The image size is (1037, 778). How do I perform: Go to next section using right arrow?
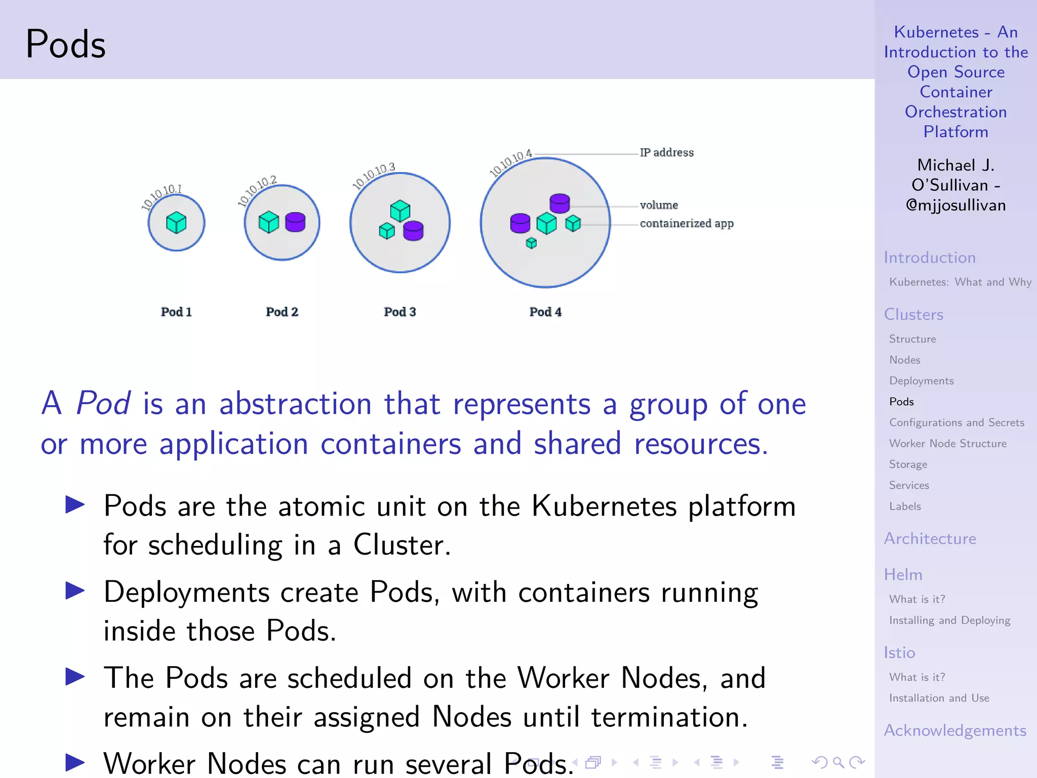736,762
